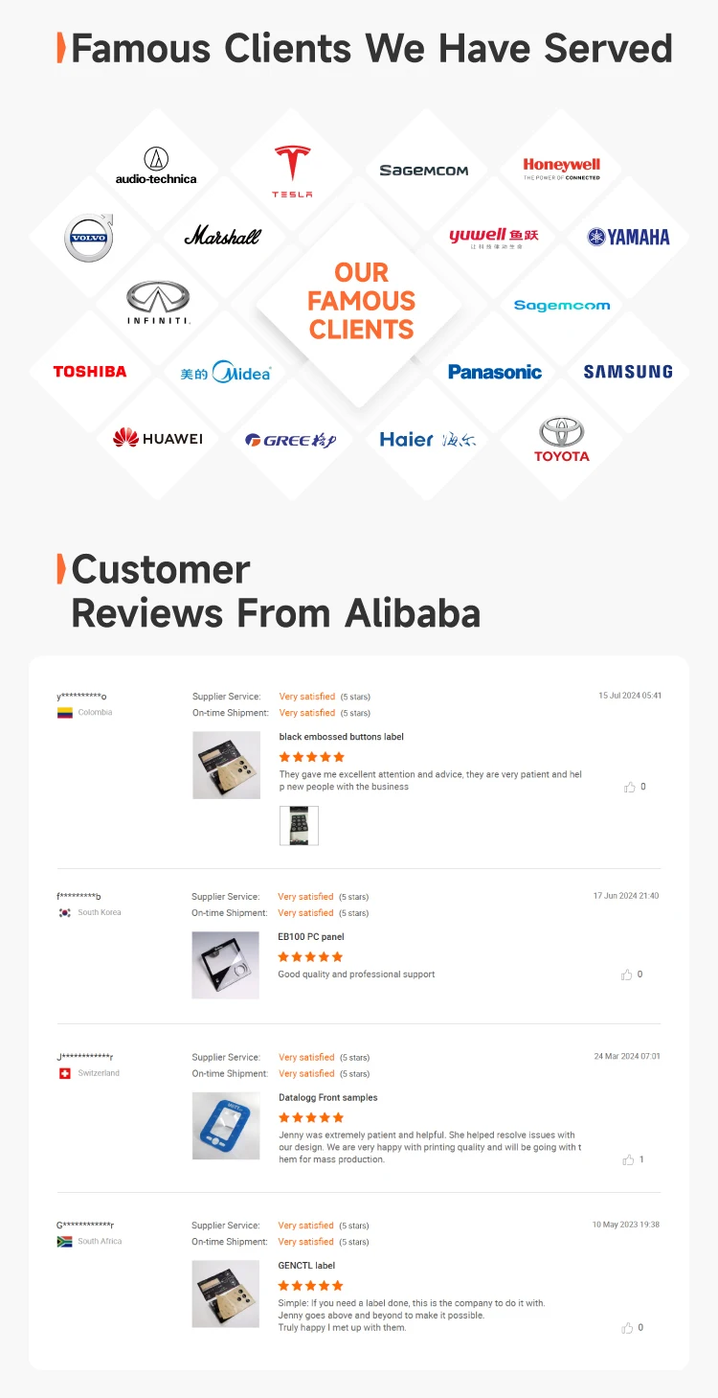This screenshot has width=718, height=1398.
Task: Open the small review photo attachment
Action: 299,825
